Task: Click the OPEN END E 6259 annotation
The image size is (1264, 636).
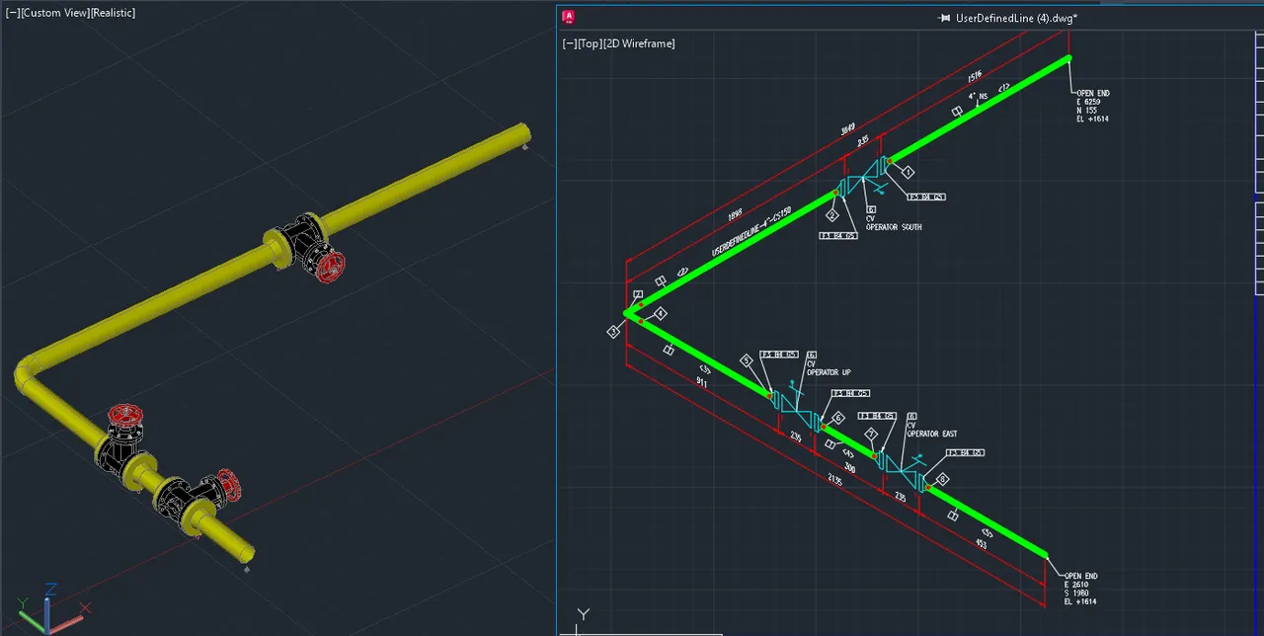Action: [x=1093, y=106]
